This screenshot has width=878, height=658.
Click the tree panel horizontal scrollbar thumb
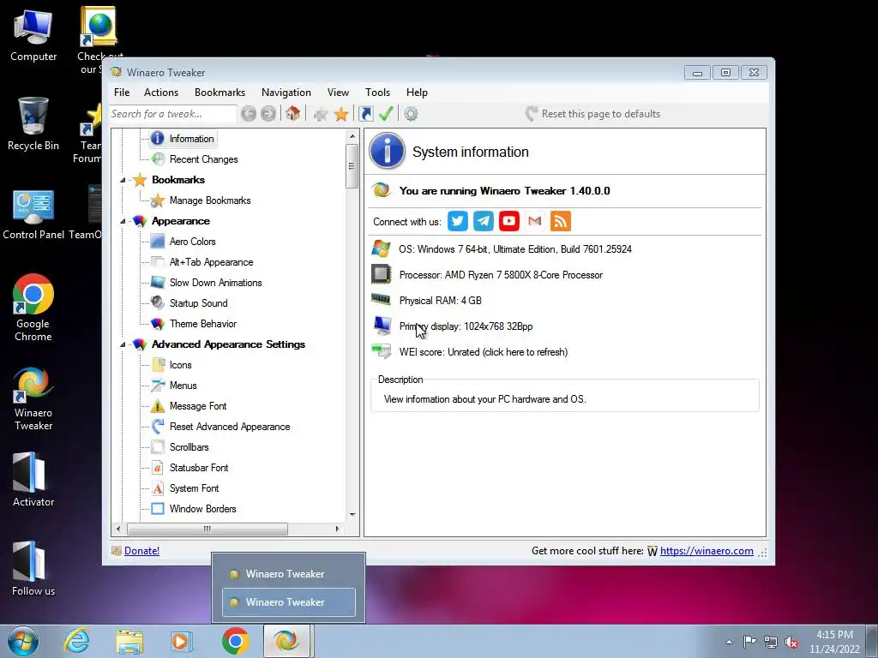coord(207,529)
